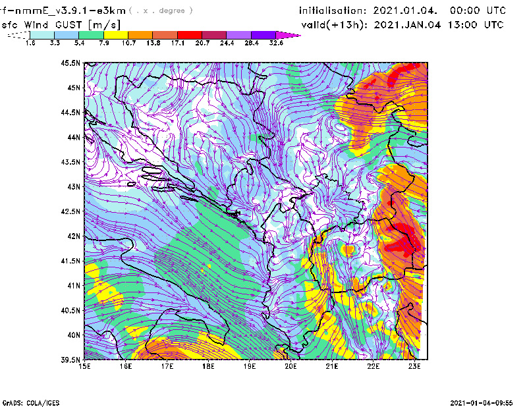Click the legend value 13.8
This screenshot has width=527, height=407.
click(153, 43)
